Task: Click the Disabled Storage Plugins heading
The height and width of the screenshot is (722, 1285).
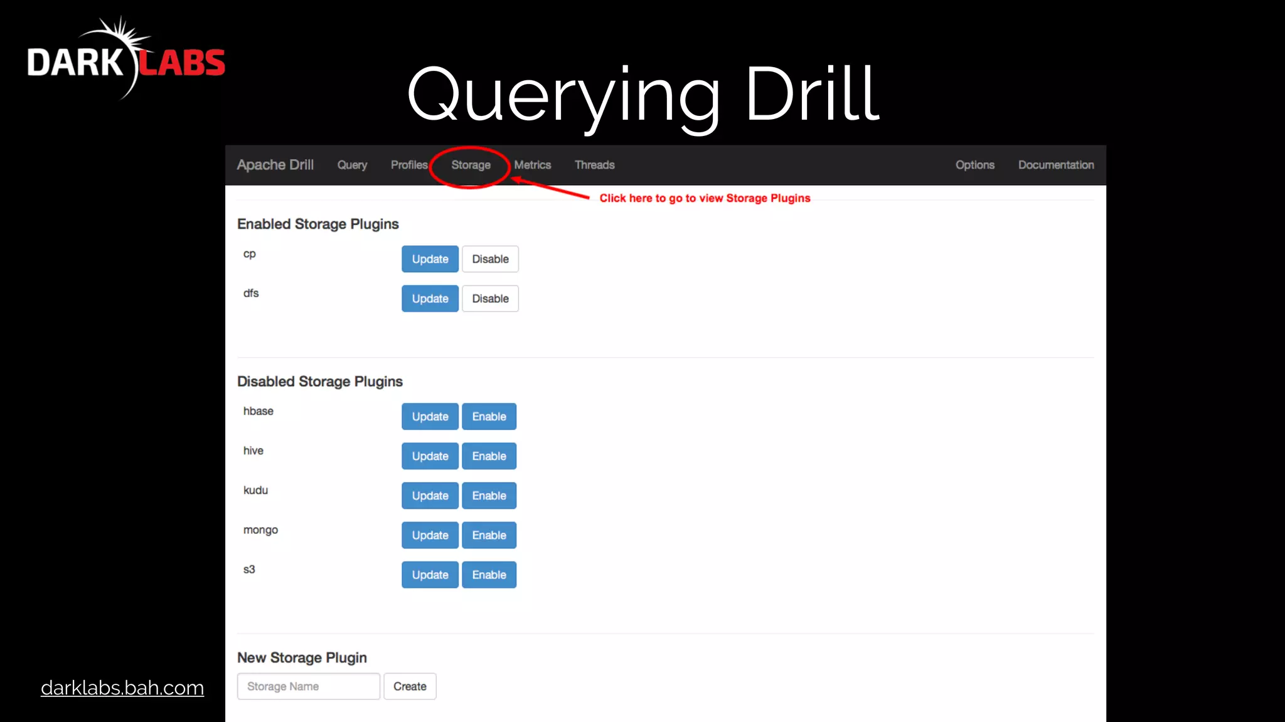Action: [319, 381]
